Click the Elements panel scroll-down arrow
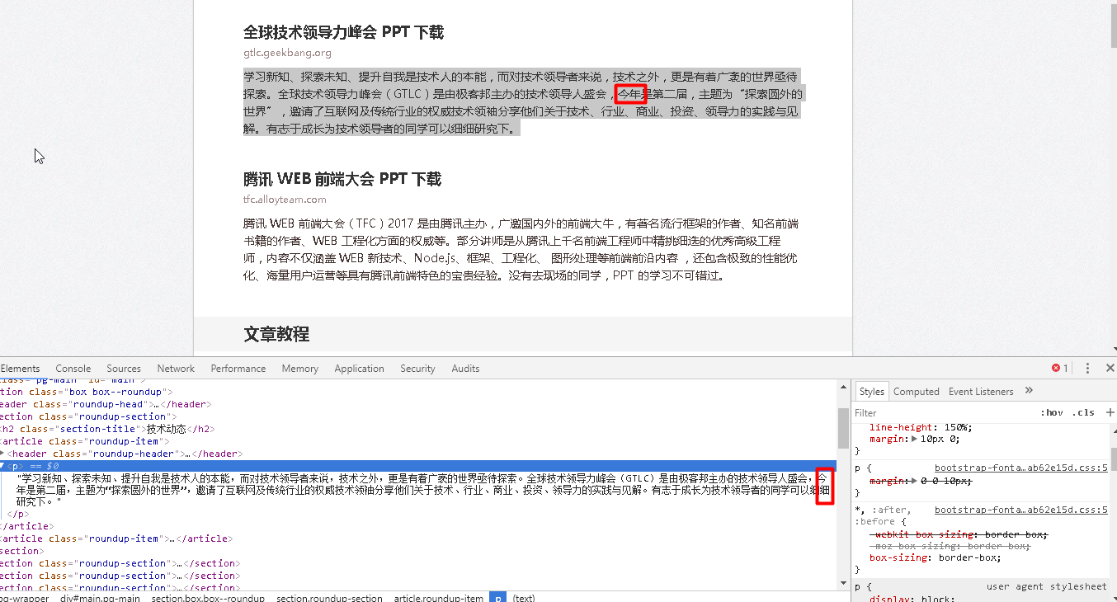Image resolution: width=1117 pixels, height=602 pixels. coord(843,584)
